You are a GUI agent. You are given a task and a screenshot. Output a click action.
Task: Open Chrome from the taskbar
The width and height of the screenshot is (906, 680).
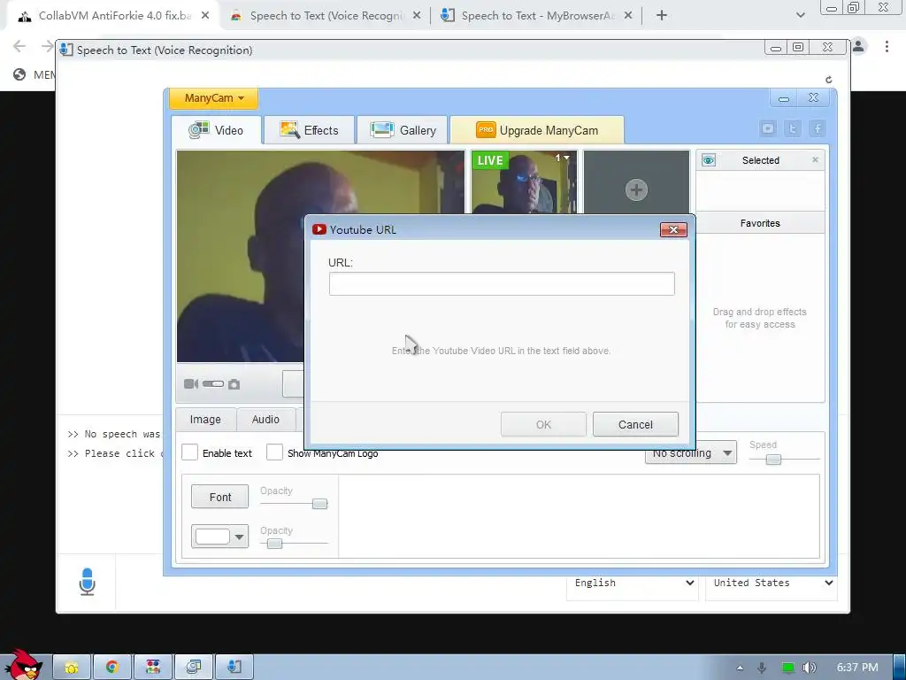112,668
